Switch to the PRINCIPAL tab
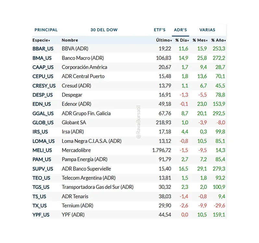 pyautogui.click(x=46, y=30)
